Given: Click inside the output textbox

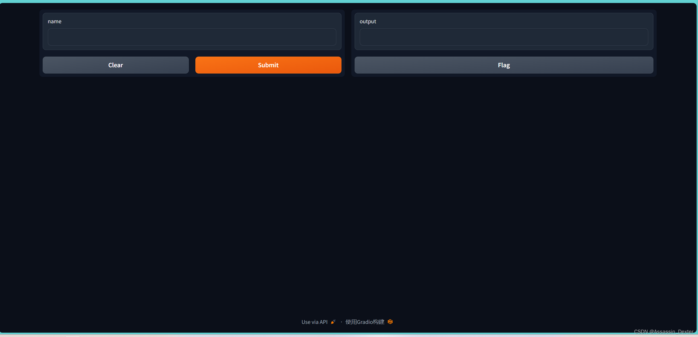Looking at the screenshot, I should point(503,37).
